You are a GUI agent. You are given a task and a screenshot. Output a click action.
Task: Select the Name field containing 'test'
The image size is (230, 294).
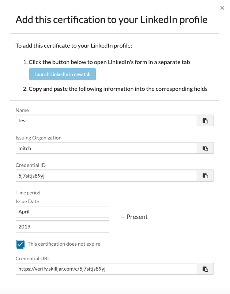coord(106,120)
